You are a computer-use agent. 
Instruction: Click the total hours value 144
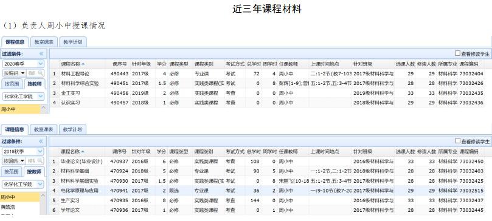(x=255, y=200)
